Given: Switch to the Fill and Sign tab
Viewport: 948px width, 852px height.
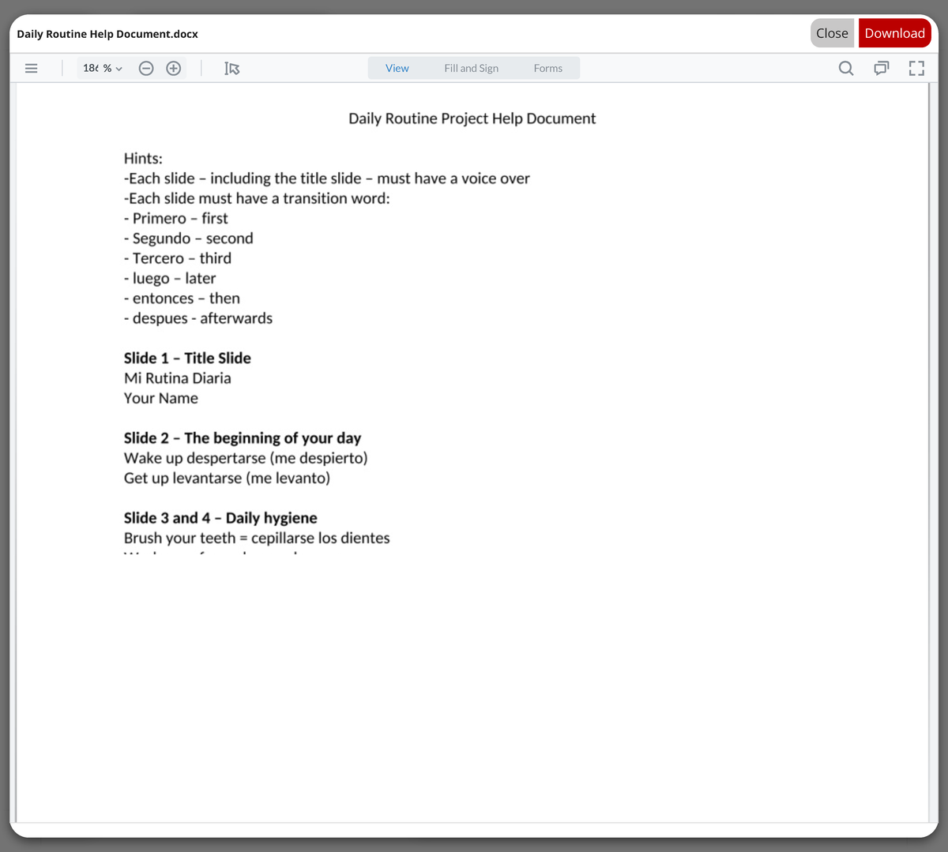Looking at the screenshot, I should pyautogui.click(x=471, y=69).
